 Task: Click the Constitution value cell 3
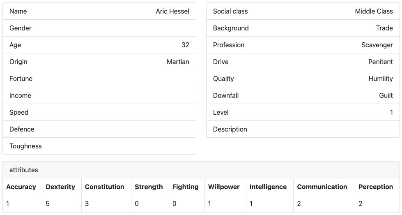point(106,203)
